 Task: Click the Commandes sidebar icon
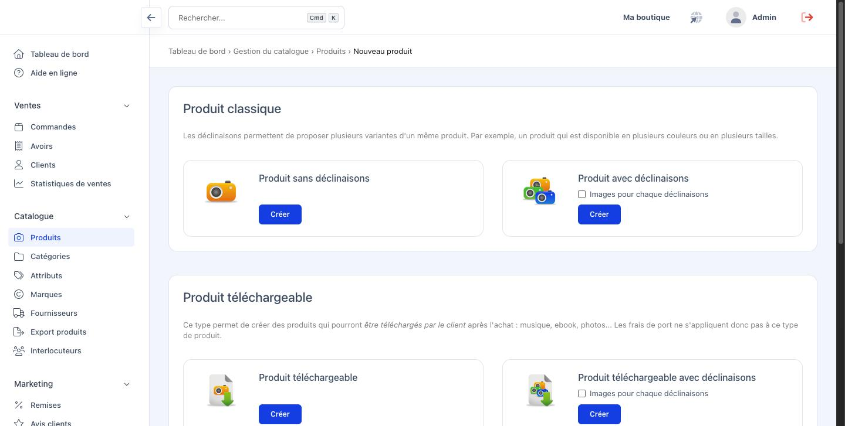[x=19, y=127]
